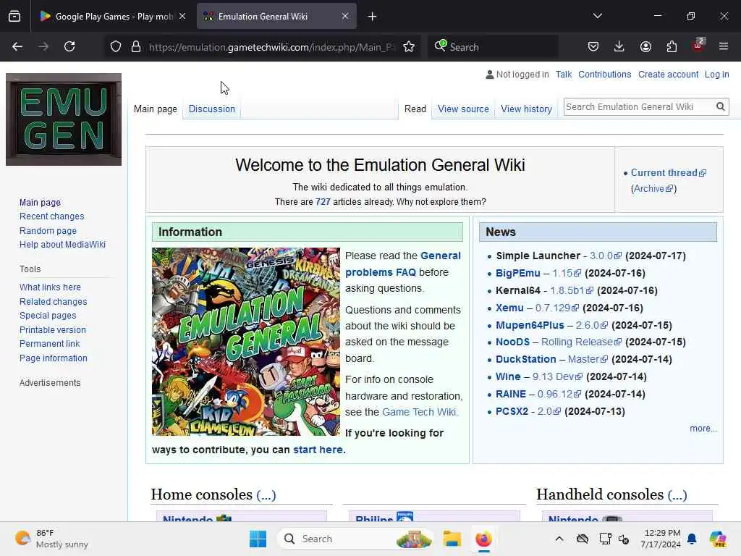
Task: Open the Special pages link
Action: tap(48, 316)
